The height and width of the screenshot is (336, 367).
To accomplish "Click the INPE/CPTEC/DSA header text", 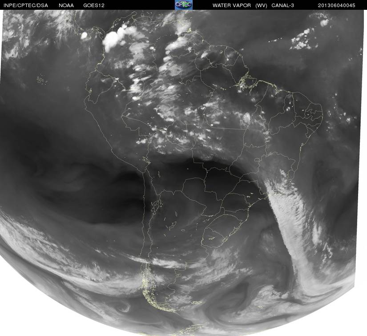I will coord(26,5).
